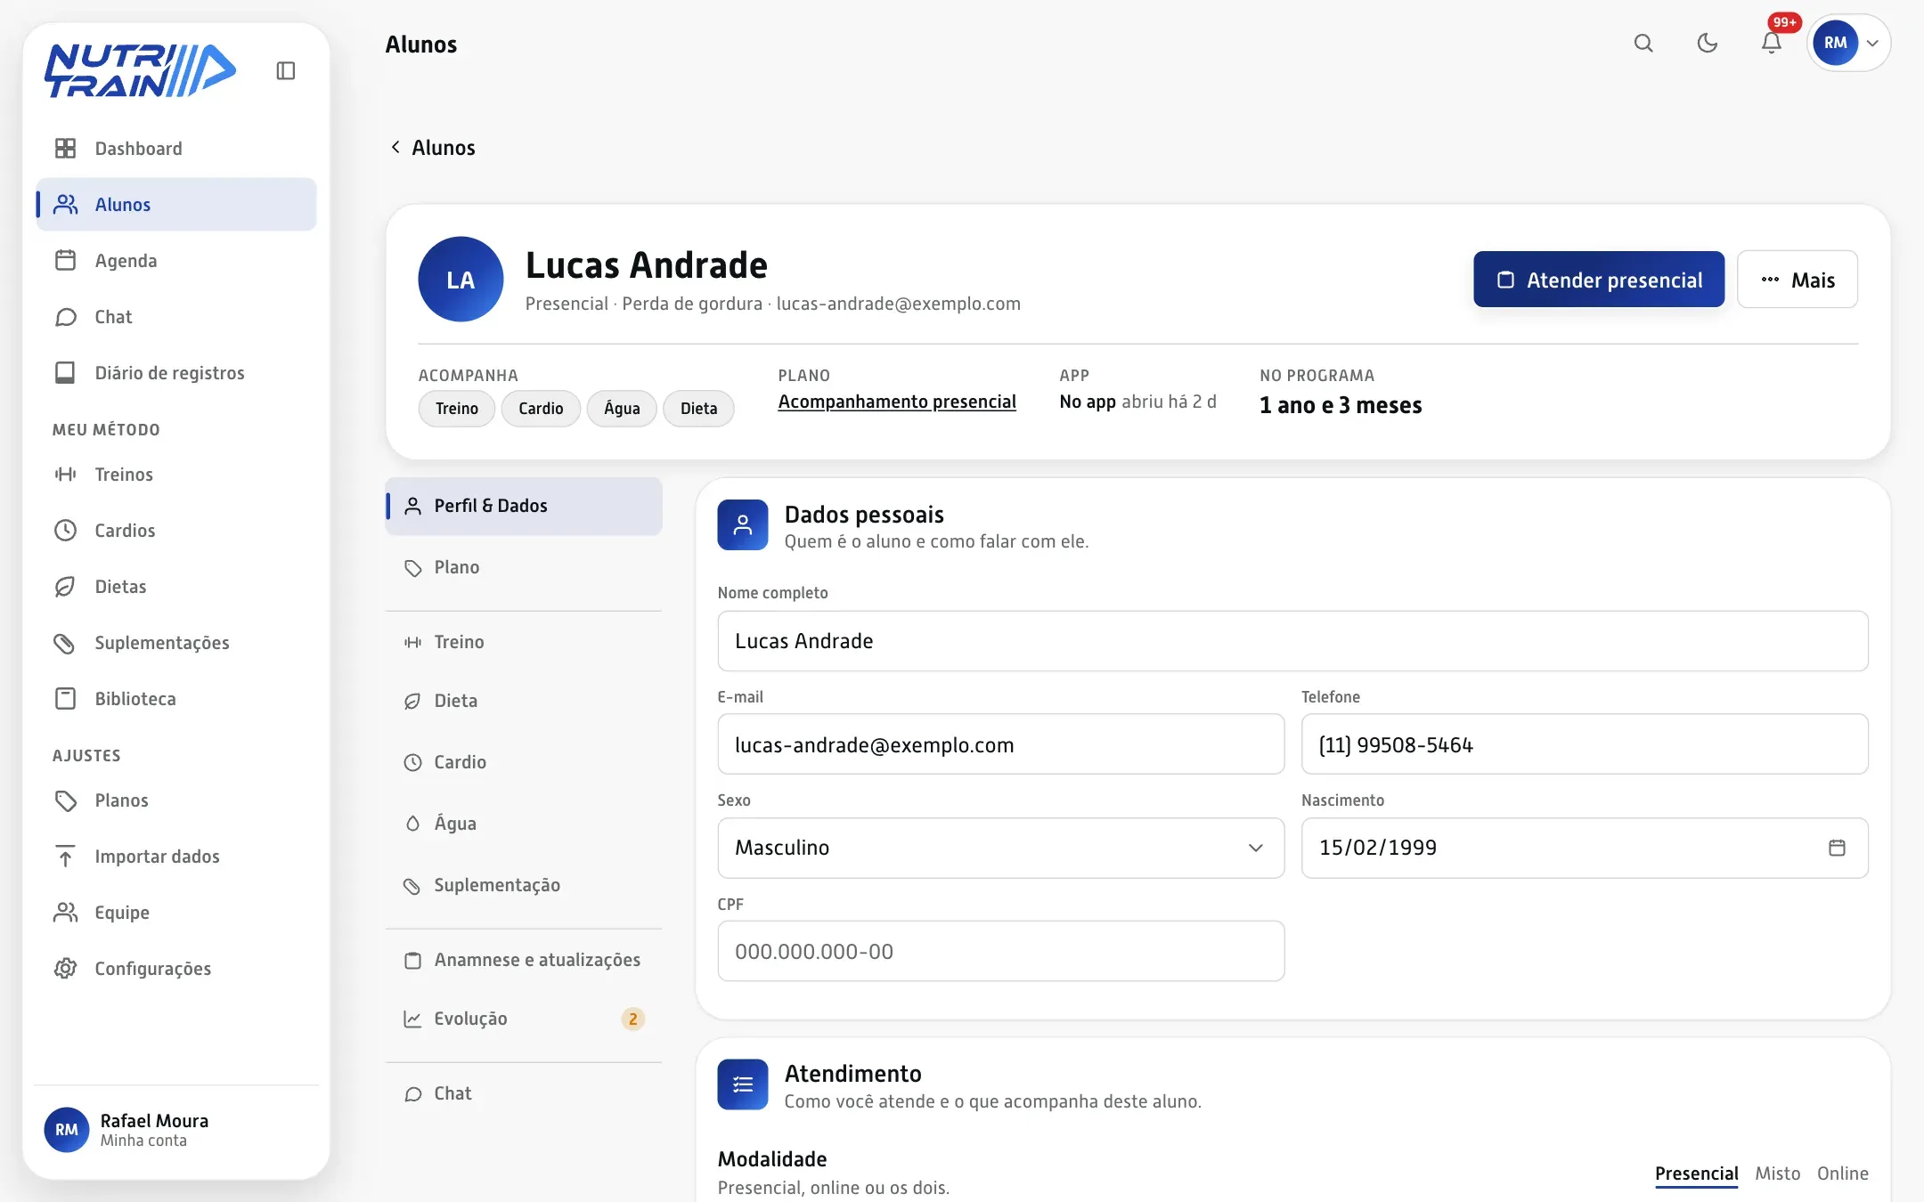Click the Treino tag chip
Viewport: 1924px width, 1202px height.
click(x=457, y=409)
